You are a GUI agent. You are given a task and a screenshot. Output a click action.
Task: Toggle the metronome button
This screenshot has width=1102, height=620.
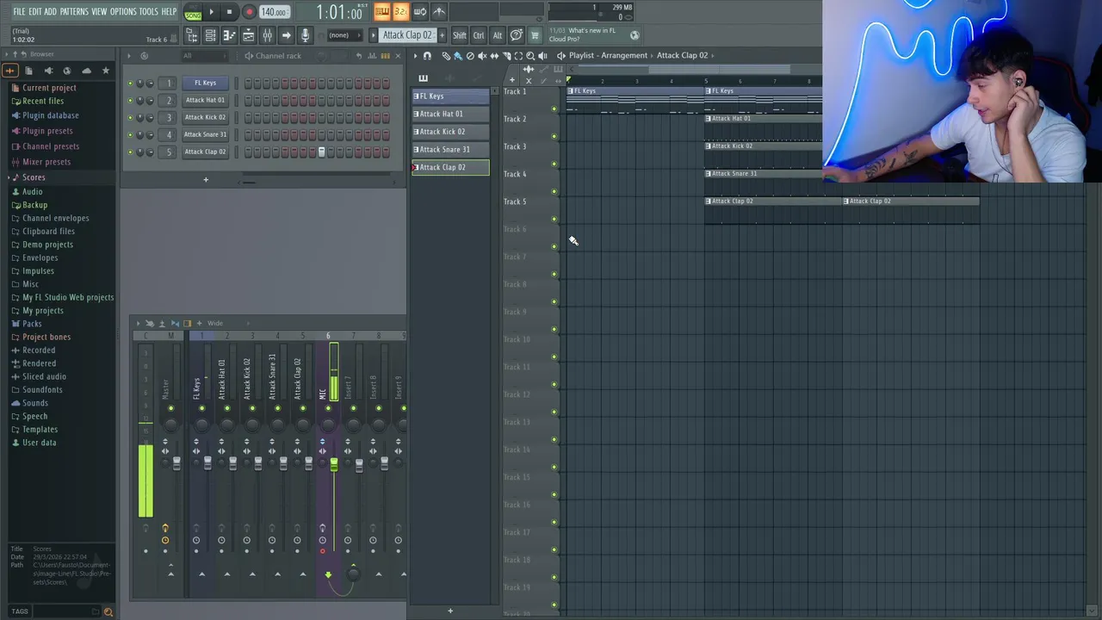[440, 12]
